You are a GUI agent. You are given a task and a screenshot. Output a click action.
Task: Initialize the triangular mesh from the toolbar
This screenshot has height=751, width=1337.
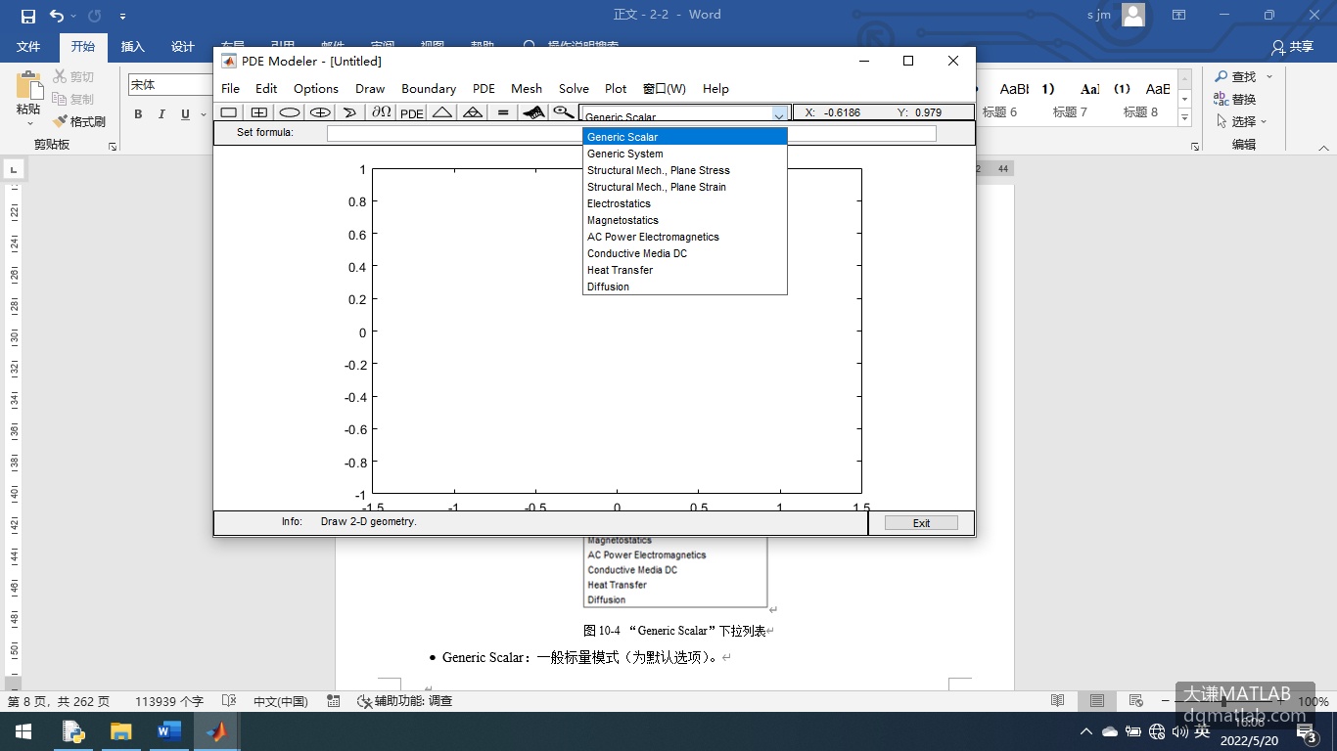point(442,112)
